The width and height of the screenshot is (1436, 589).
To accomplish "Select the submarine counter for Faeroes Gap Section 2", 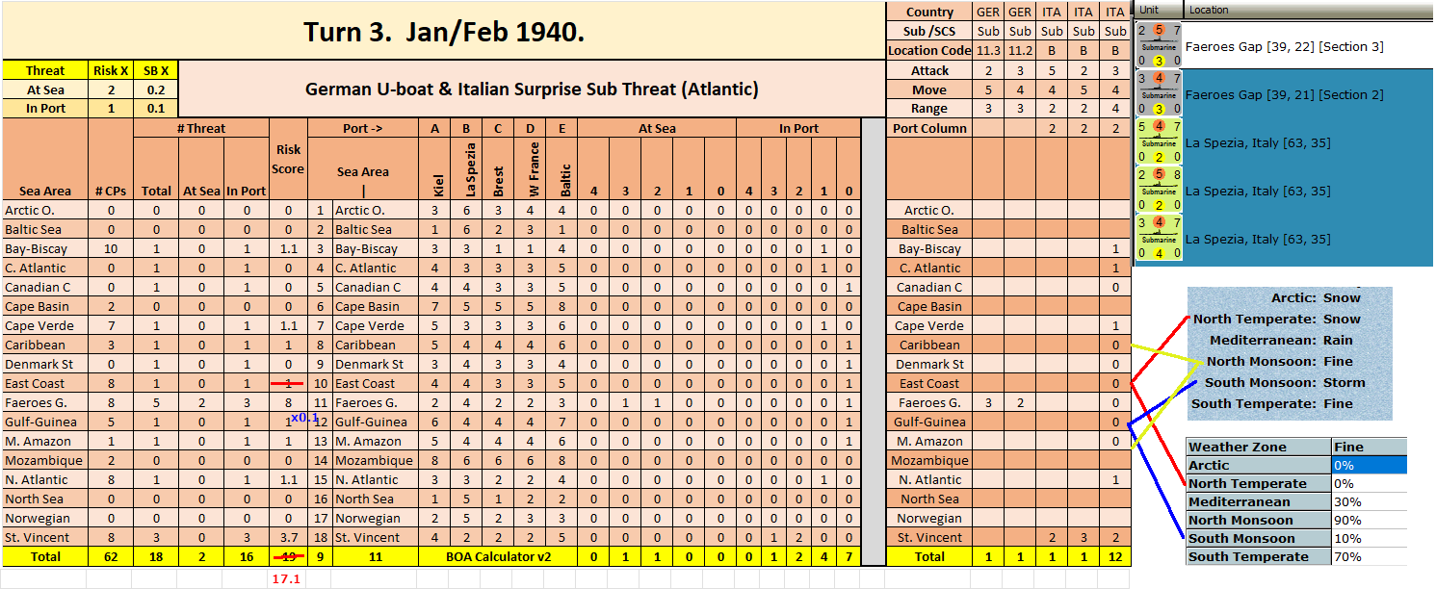I will [x=1158, y=93].
